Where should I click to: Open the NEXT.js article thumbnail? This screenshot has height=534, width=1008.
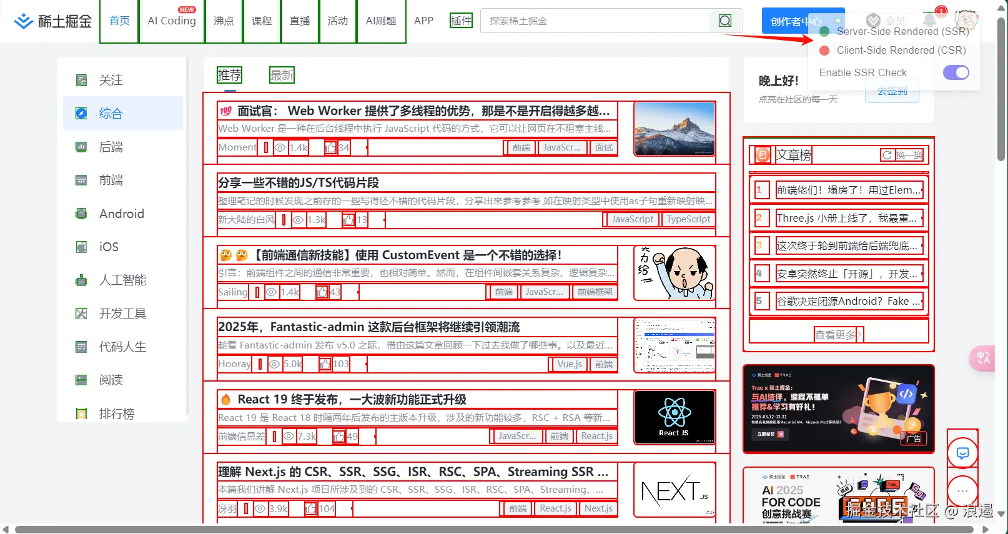(674, 490)
